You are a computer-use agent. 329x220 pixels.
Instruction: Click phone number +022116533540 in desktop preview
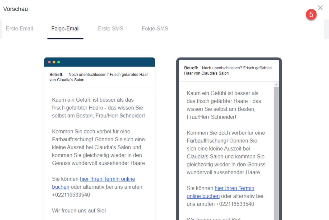71,195
